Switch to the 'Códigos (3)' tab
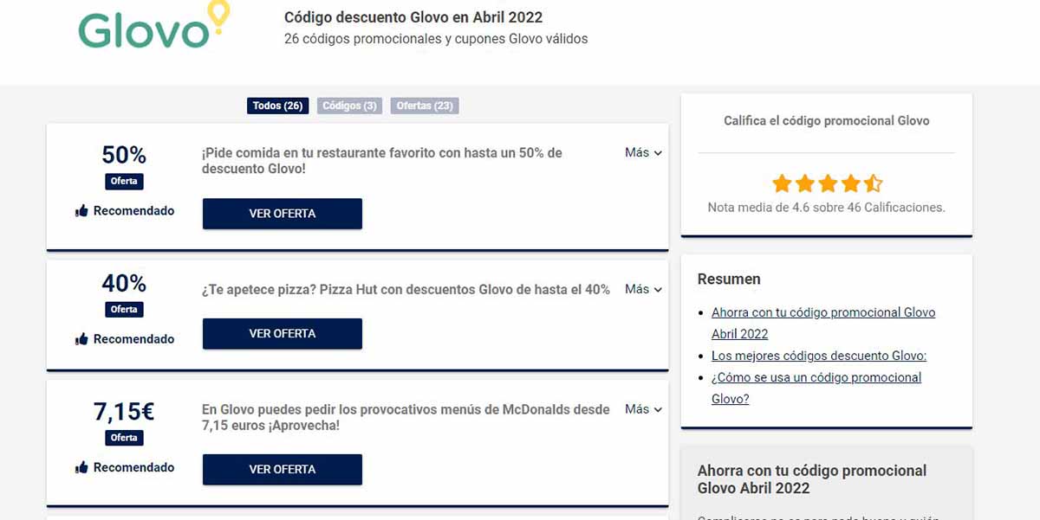This screenshot has width=1040, height=520. pyautogui.click(x=349, y=106)
